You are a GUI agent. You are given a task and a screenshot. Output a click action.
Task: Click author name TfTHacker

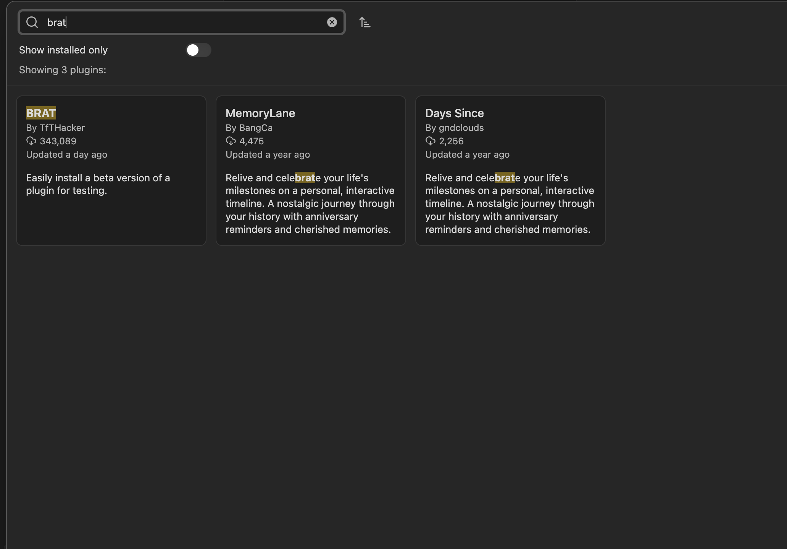(62, 128)
